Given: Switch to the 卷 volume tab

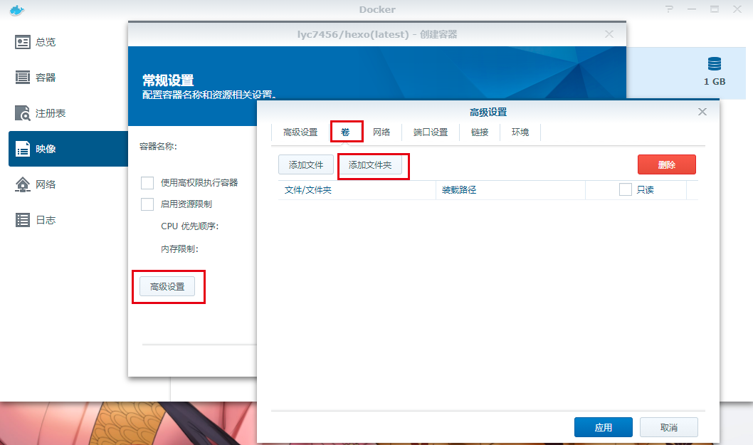Looking at the screenshot, I should click(346, 132).
